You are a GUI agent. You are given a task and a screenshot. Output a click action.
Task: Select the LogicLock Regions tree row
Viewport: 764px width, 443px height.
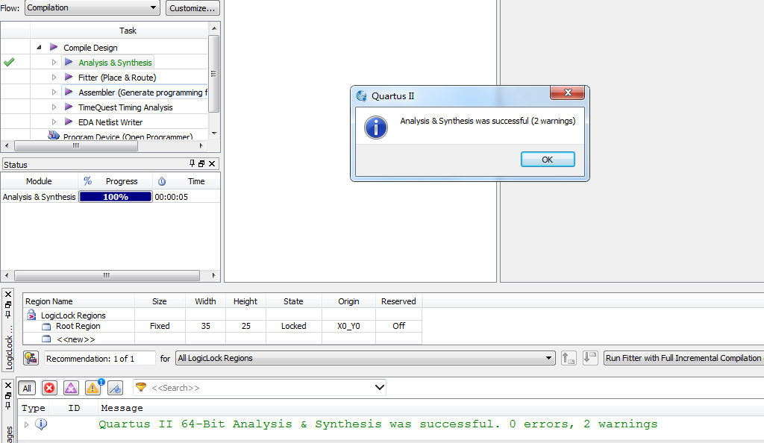pos(73,315)
